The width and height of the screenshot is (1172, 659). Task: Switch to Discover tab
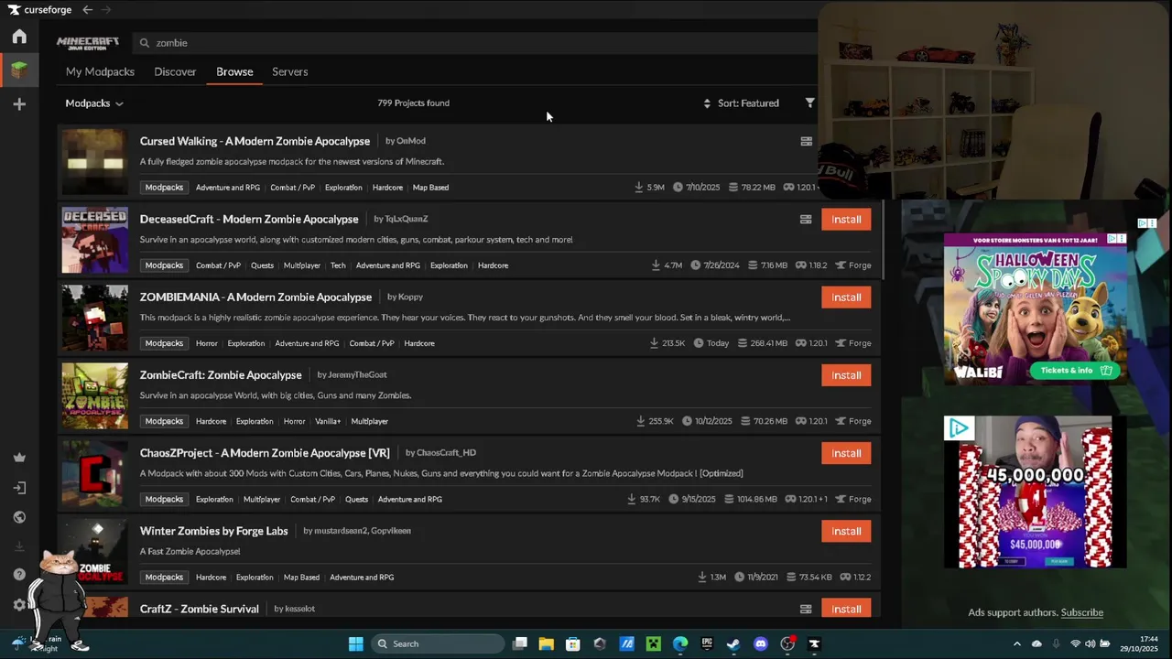(175, 71)
